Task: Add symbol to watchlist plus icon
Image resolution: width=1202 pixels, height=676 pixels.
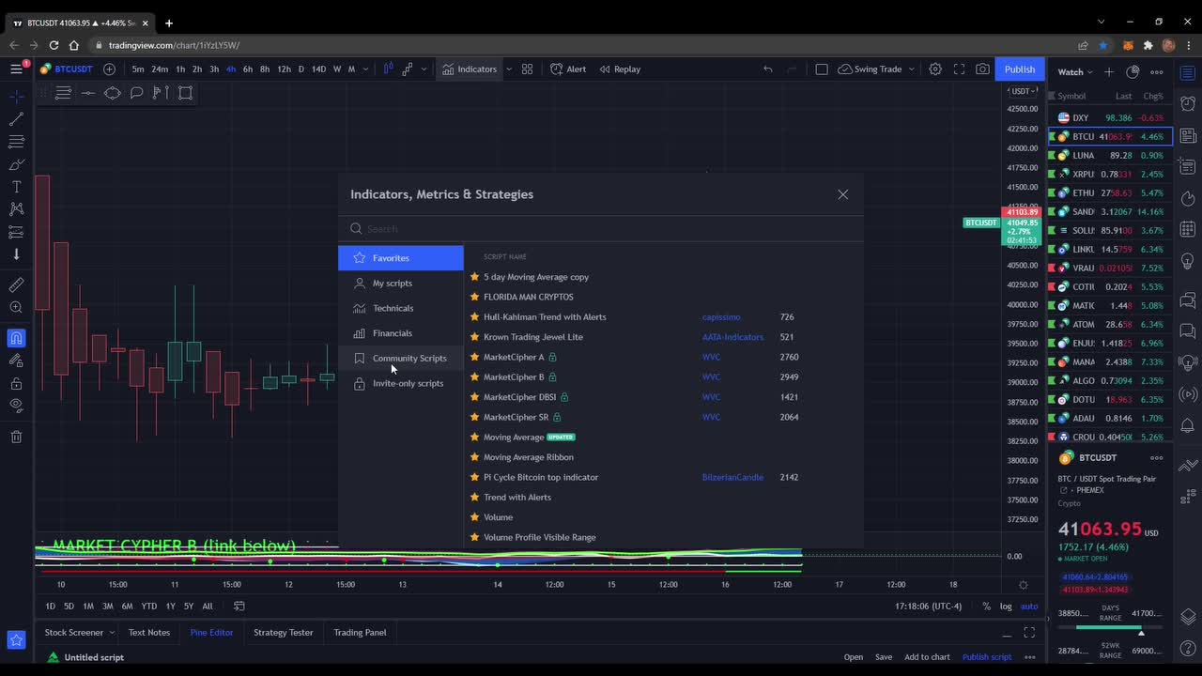Action: click(x=1109, y=71)
